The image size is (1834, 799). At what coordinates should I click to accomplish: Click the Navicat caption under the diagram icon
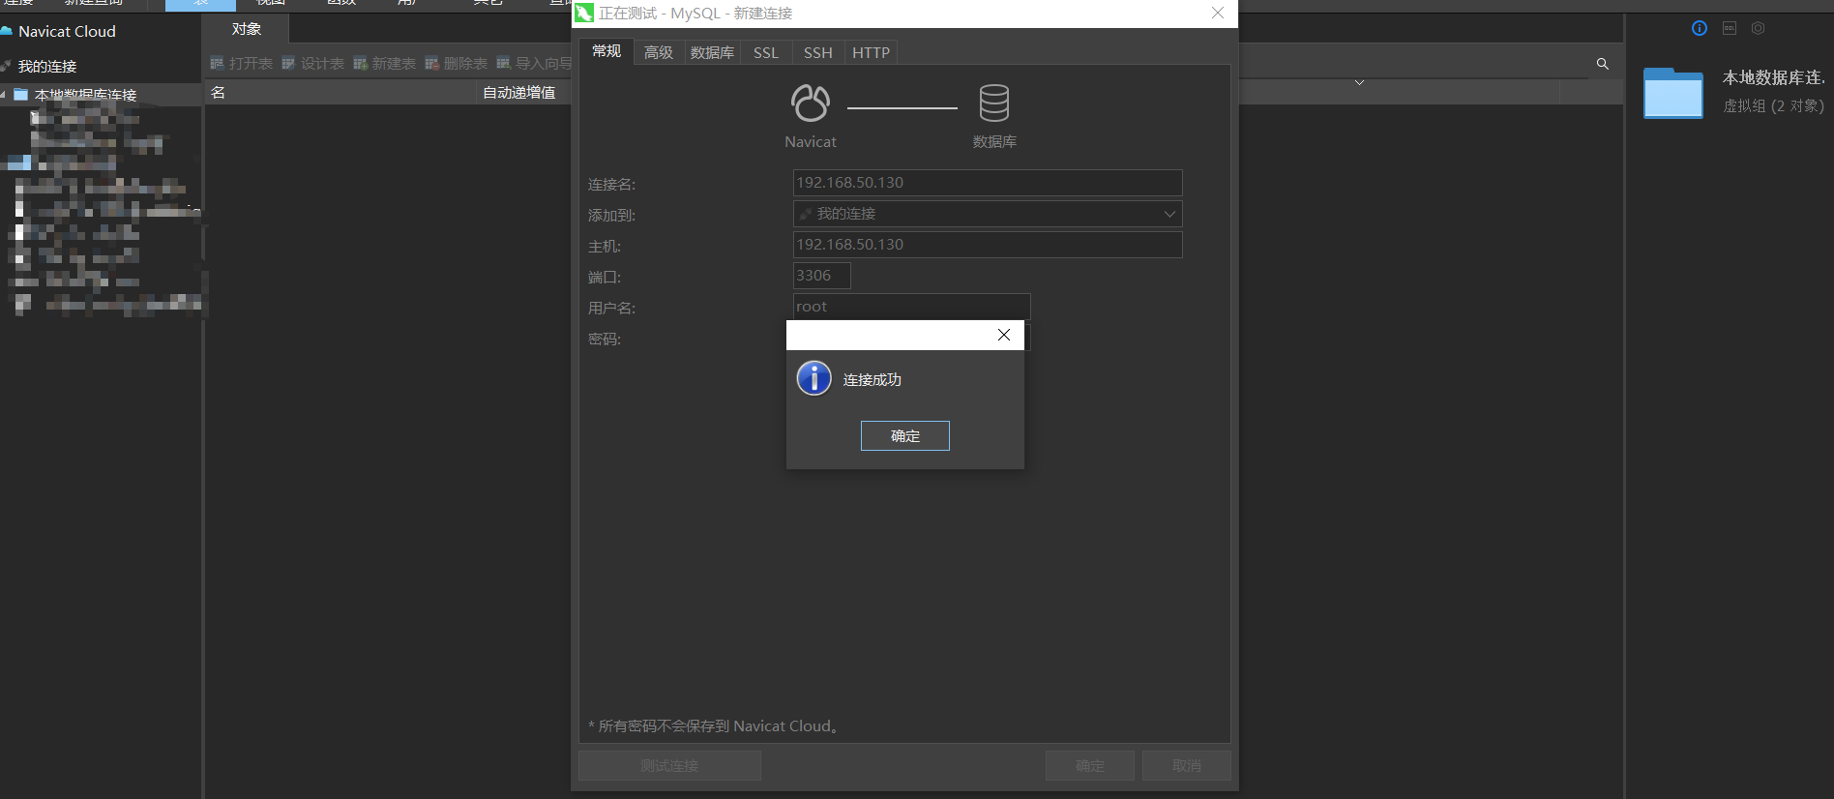click(x=811, y=142)
